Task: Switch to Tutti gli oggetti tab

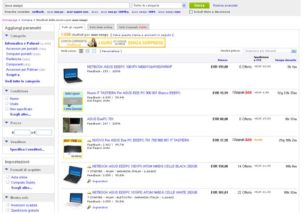Action: click(72, 27)
